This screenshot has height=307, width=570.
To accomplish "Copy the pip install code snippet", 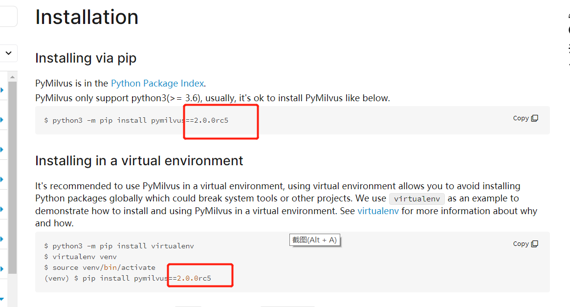I will [526, 118].
